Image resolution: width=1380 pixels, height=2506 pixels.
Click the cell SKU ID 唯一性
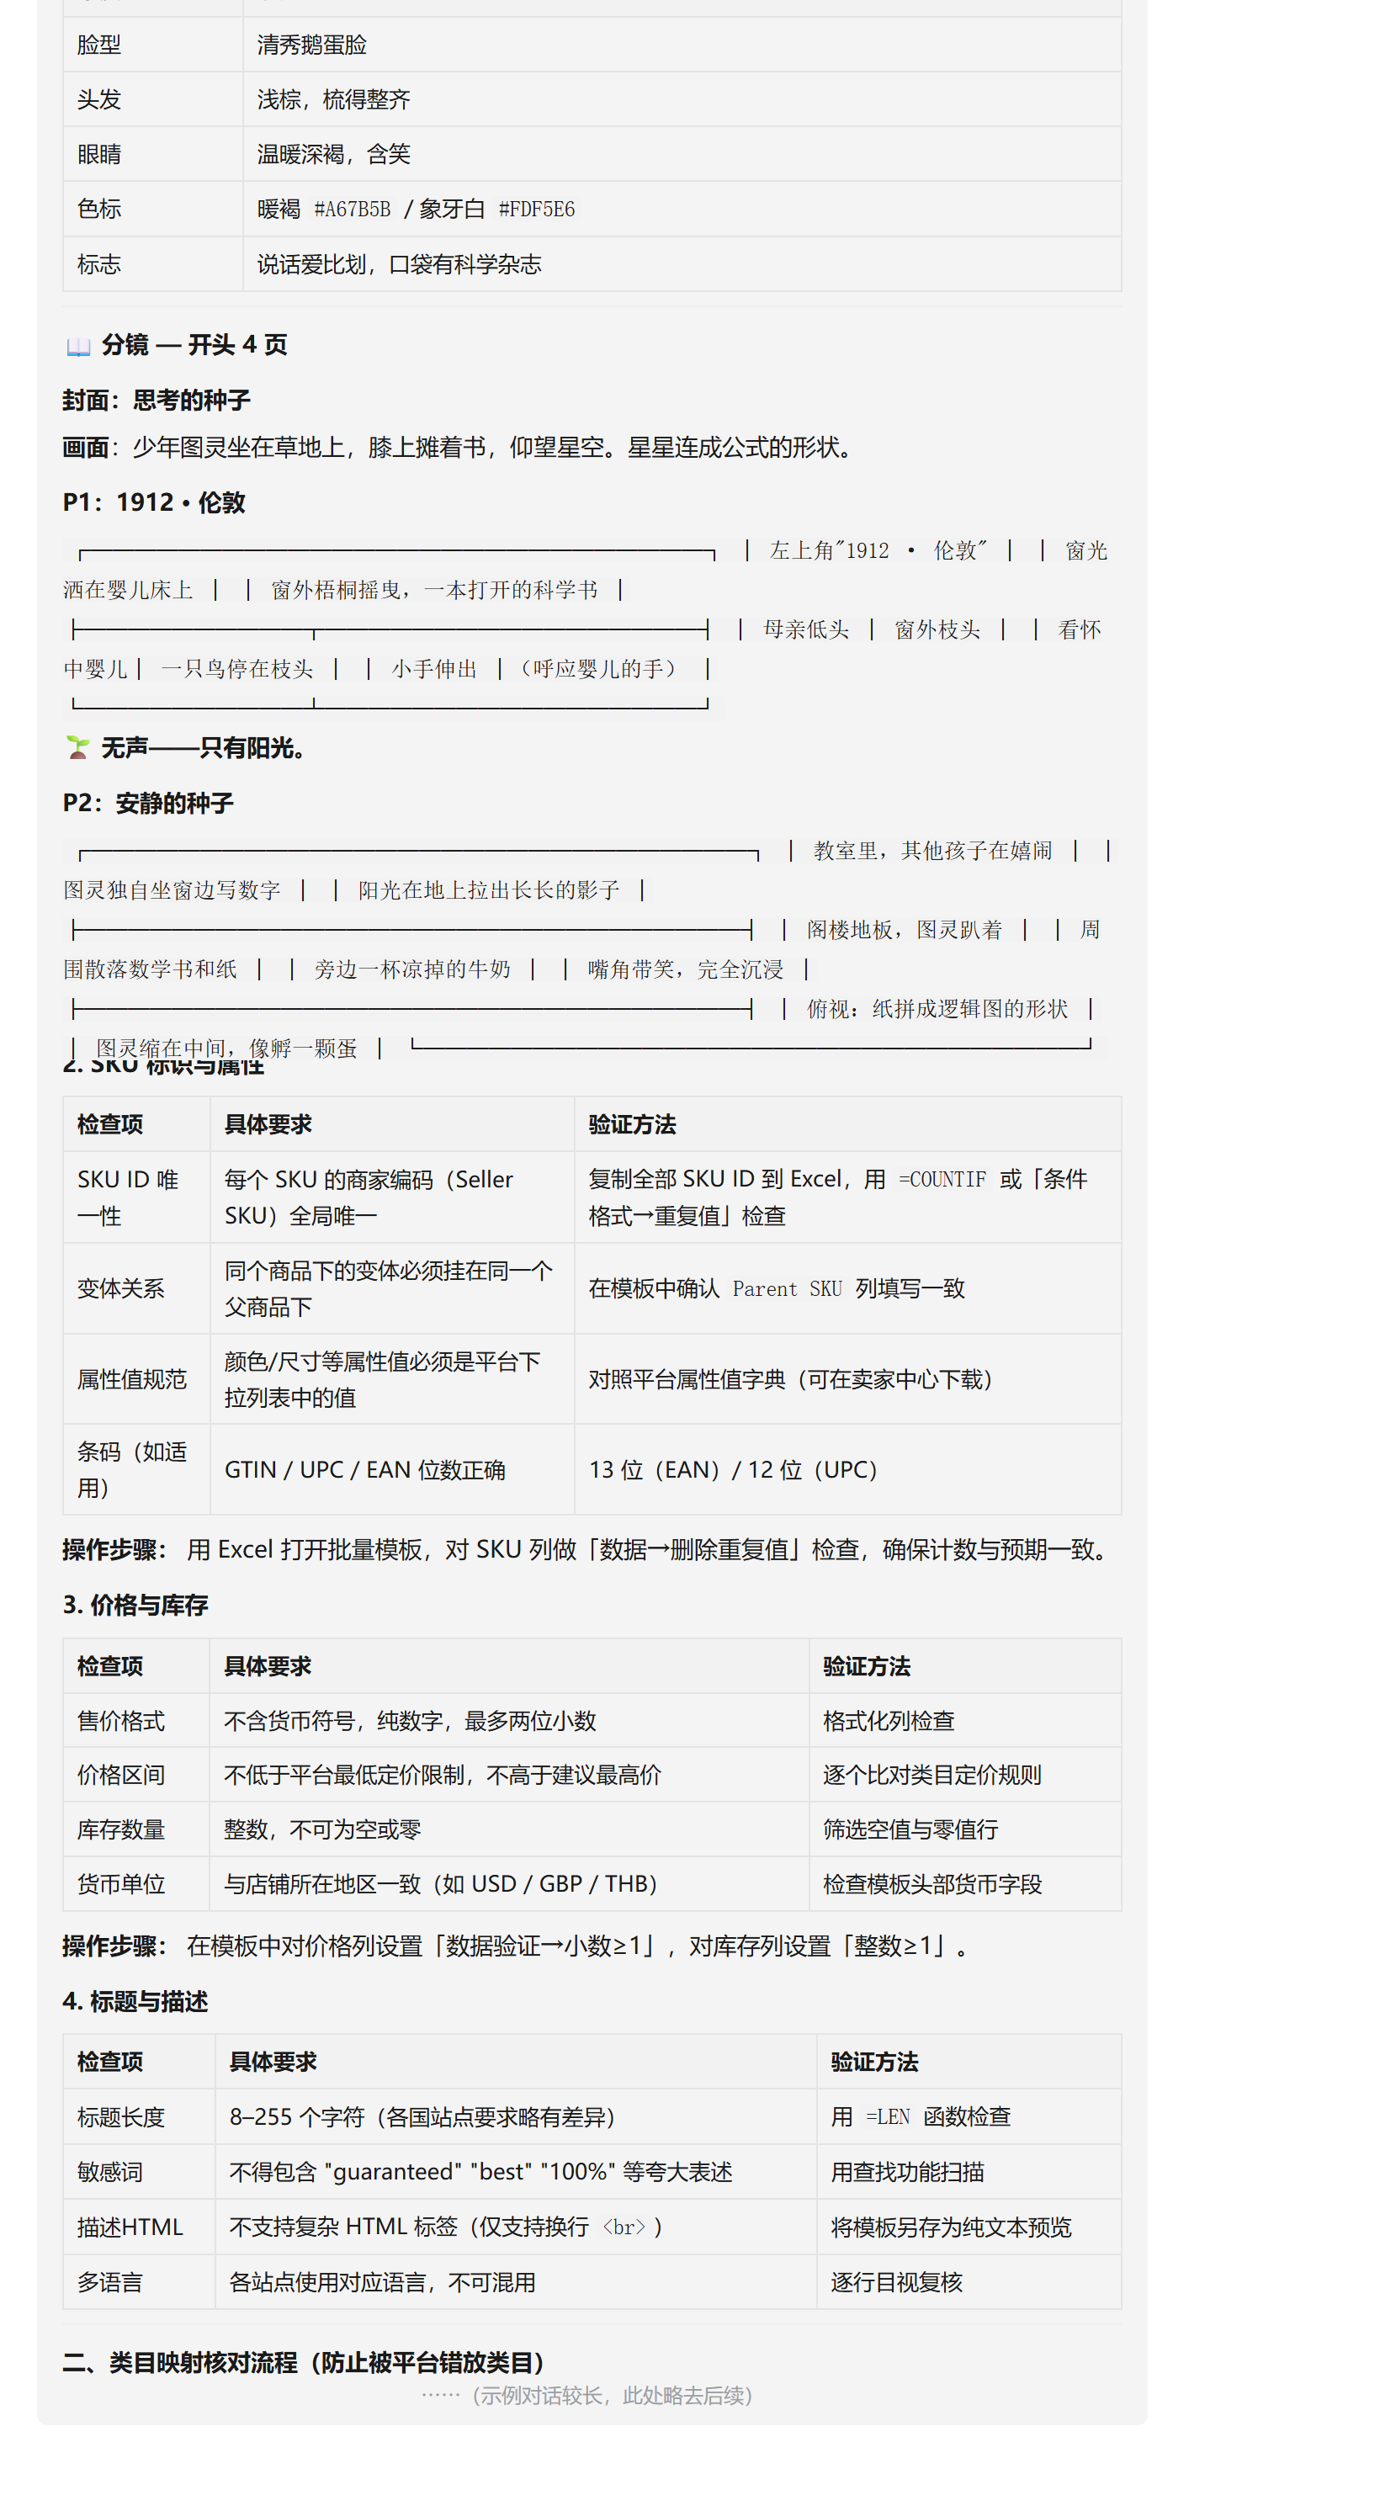(x=137, y=1197)
